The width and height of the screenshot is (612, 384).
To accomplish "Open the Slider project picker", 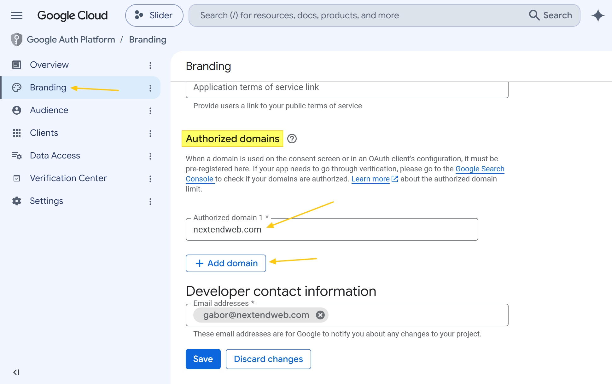I will tap(154, 15).
